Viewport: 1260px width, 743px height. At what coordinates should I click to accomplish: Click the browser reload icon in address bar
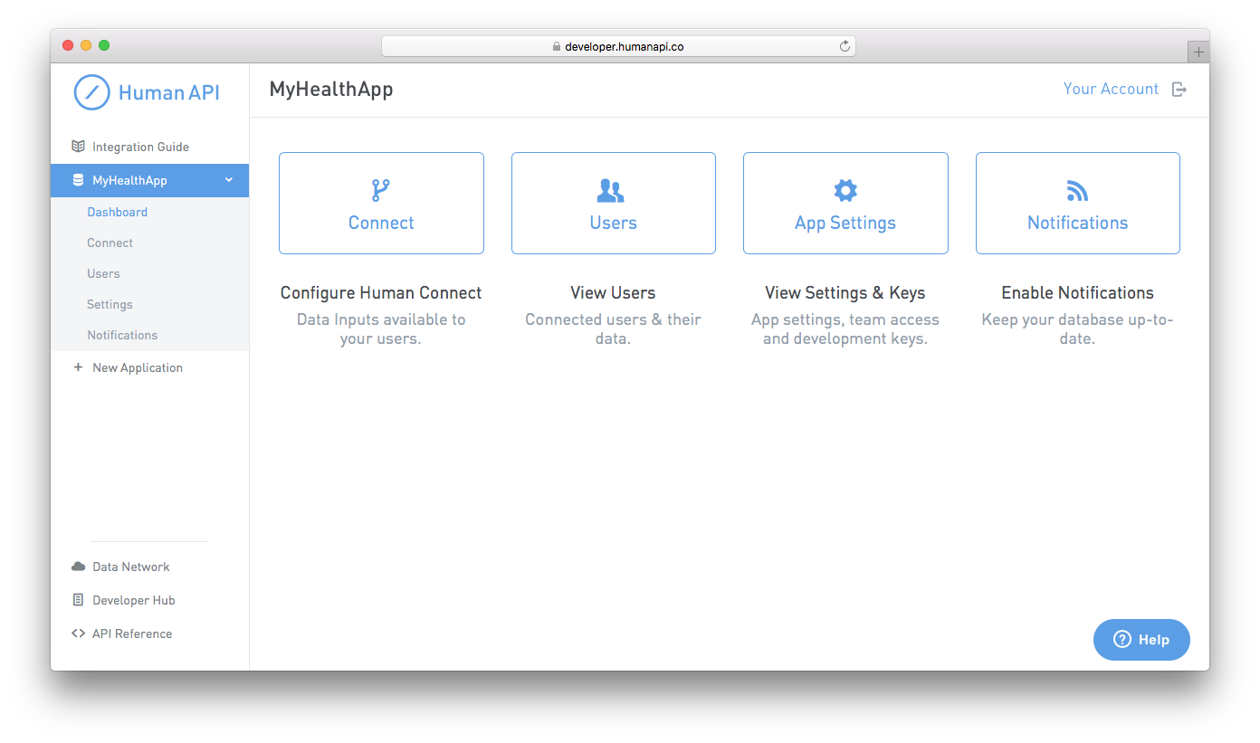[x=845, y=46]
